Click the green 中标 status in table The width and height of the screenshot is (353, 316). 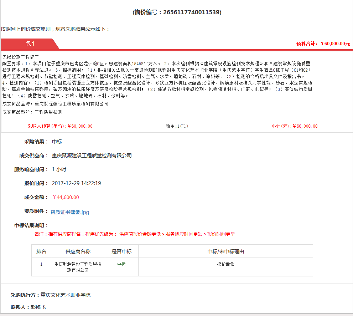[121, 264]
